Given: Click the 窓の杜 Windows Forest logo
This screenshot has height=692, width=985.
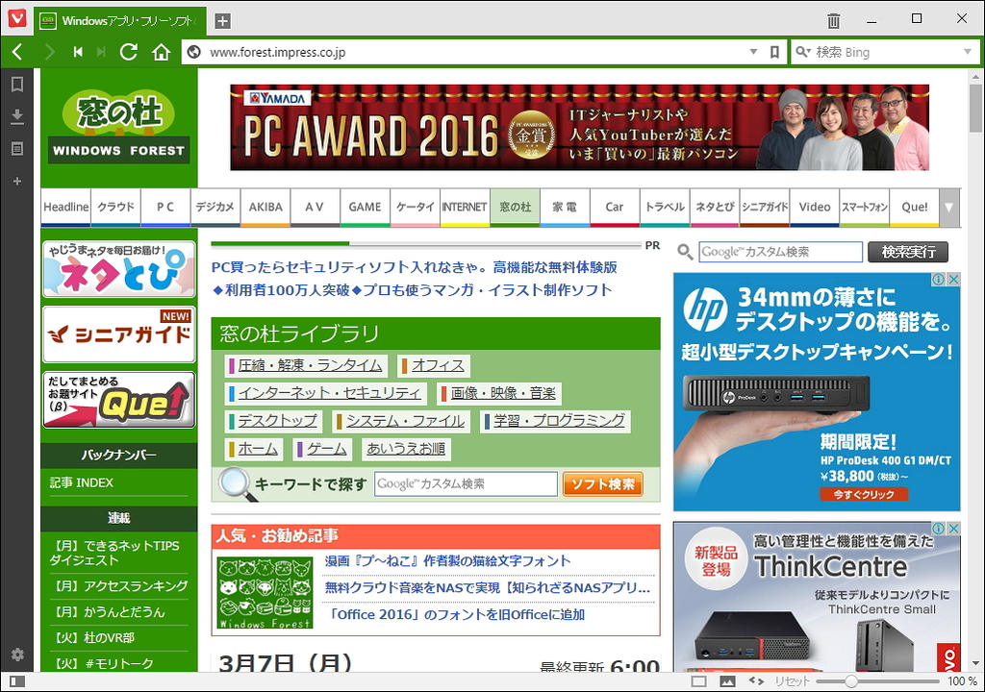Looking at the screenshot, I should [x=118, y=128].
